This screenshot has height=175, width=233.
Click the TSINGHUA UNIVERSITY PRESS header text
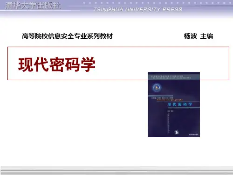tap(138, 9)
